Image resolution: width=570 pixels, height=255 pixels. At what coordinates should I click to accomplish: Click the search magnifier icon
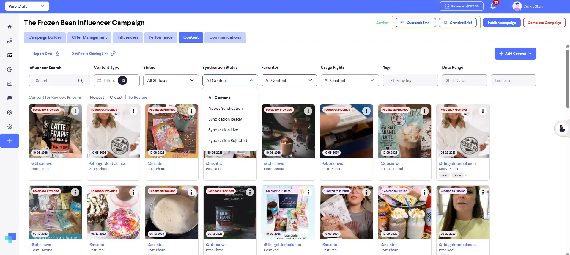point(81,81)
